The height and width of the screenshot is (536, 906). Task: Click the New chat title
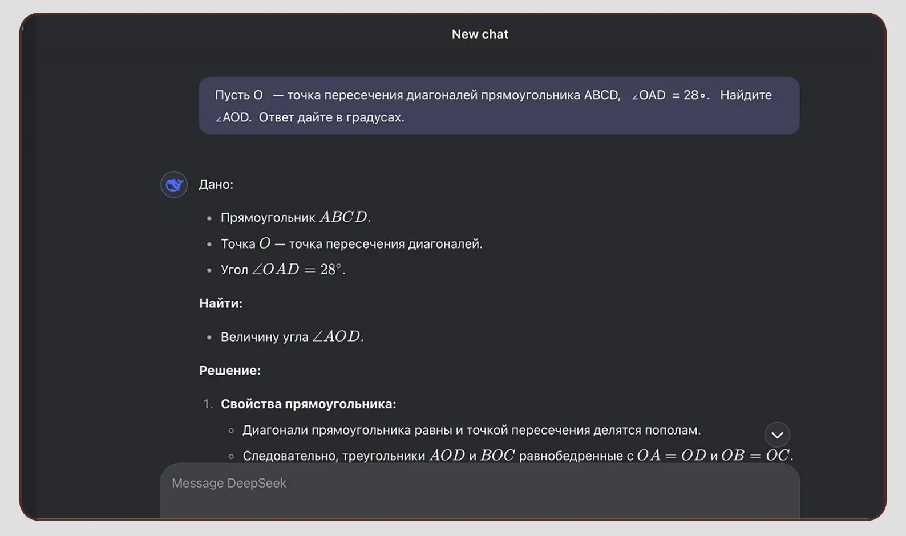click(x=480, y=34)
